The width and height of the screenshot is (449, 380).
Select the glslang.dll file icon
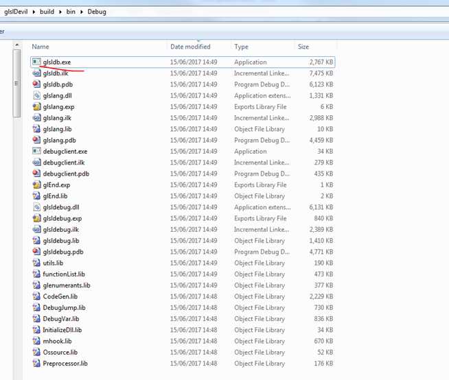36,95
